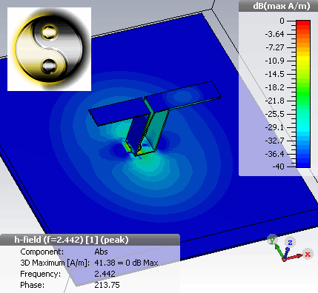This screenshot has height=293, width=318.
Task: Click the green Y axis label
Action: tap(272, 240)
